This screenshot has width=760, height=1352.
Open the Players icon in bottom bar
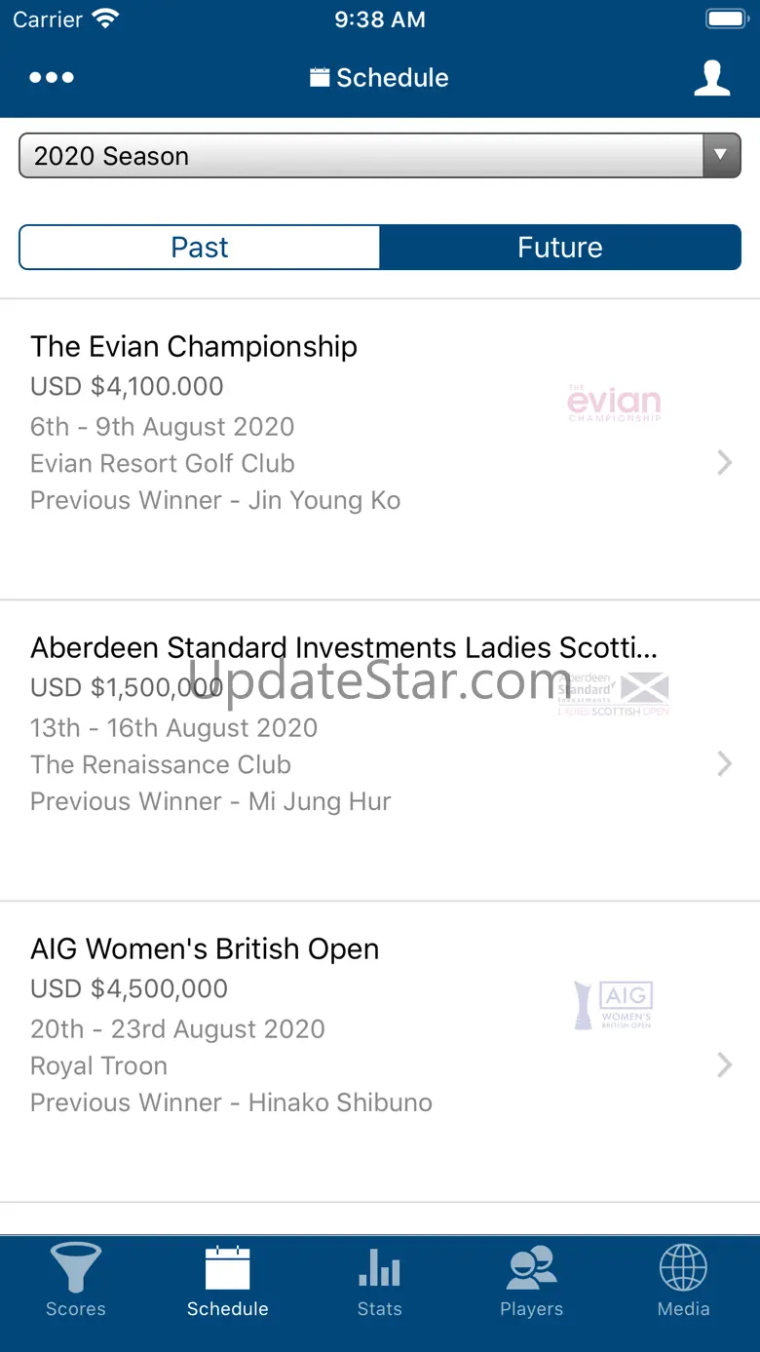pyautogui.click(x=531, y=1268)
